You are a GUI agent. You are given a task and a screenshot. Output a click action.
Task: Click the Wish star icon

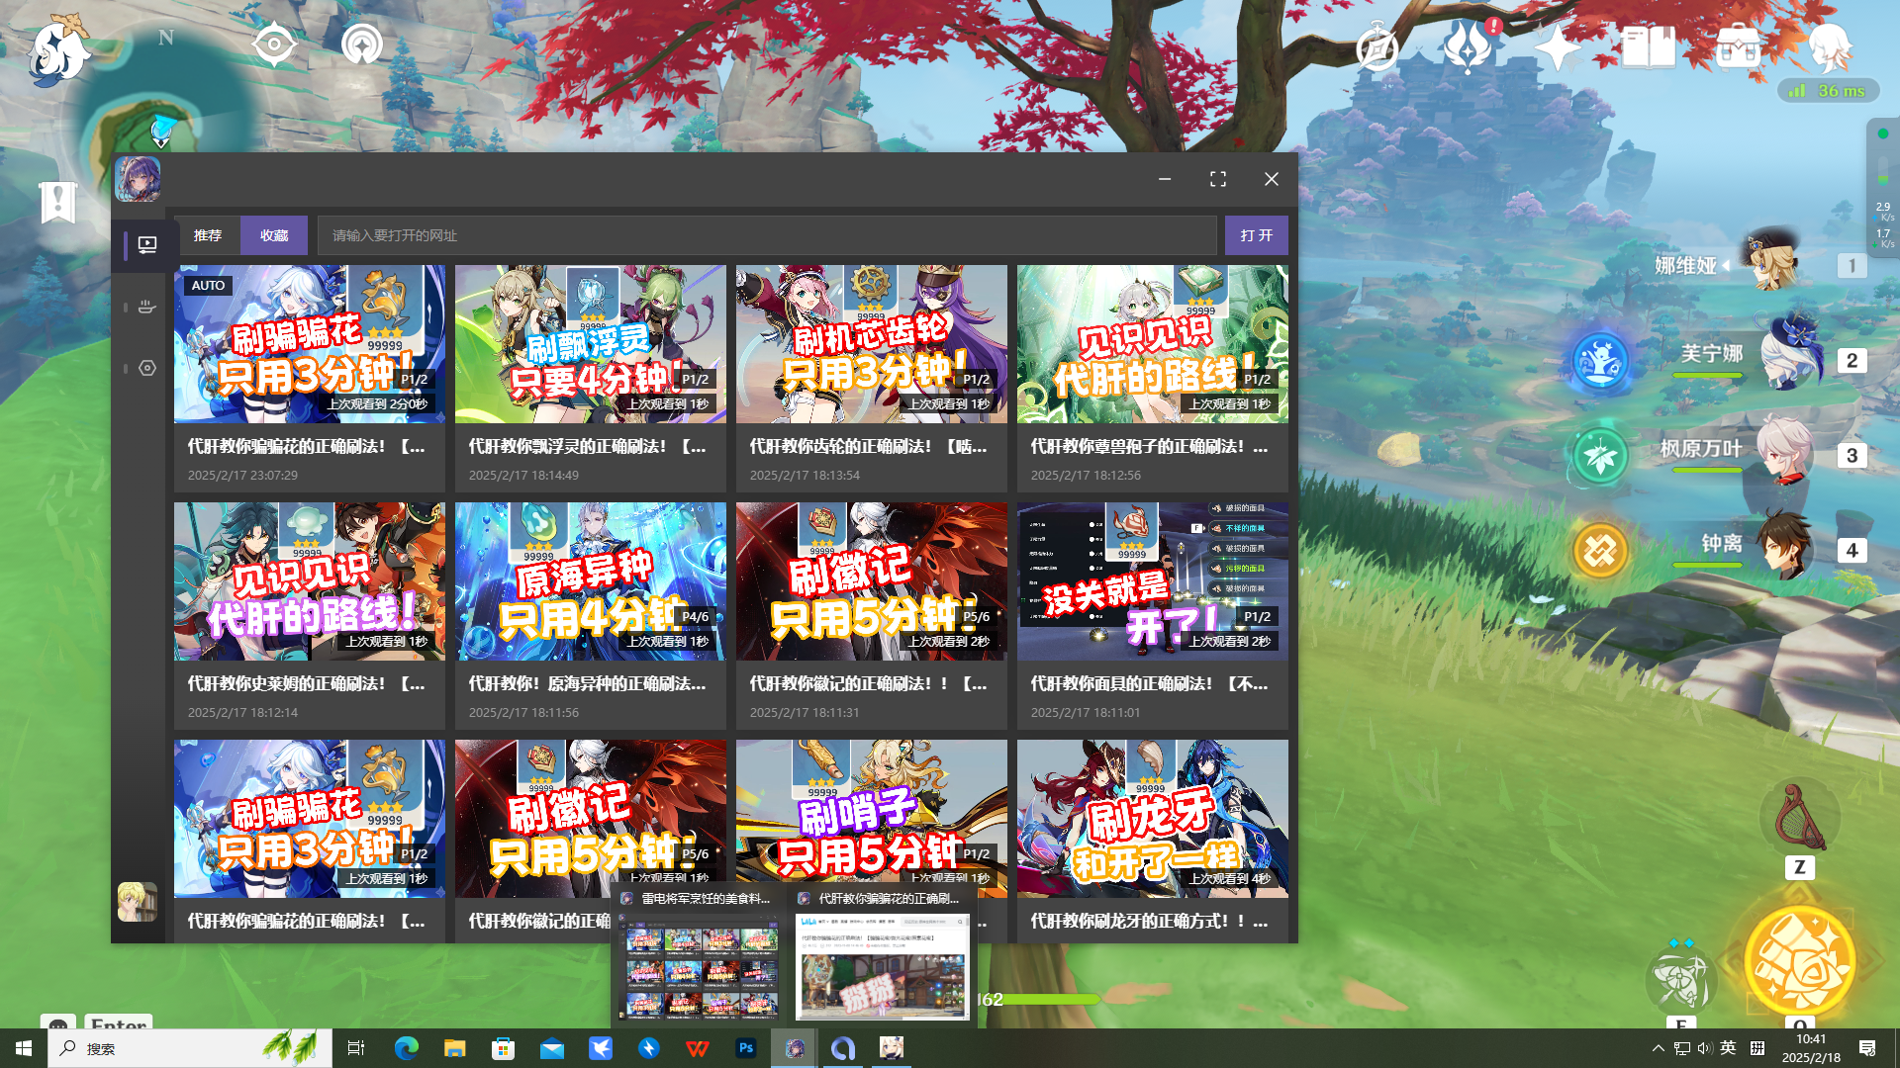[1557, 47]
